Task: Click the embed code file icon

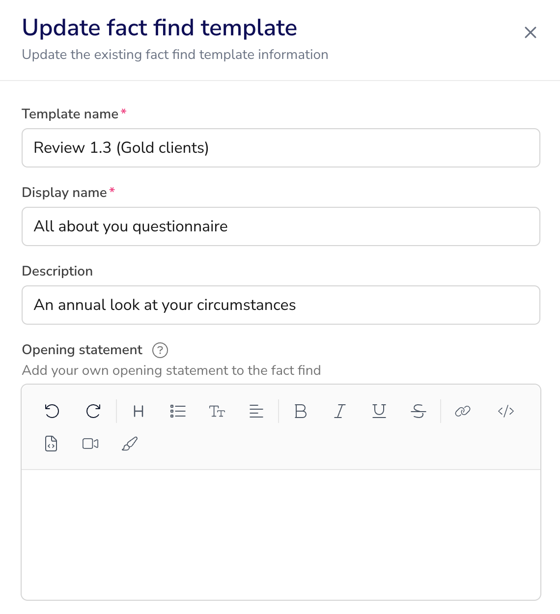Action: coord(51,444)
